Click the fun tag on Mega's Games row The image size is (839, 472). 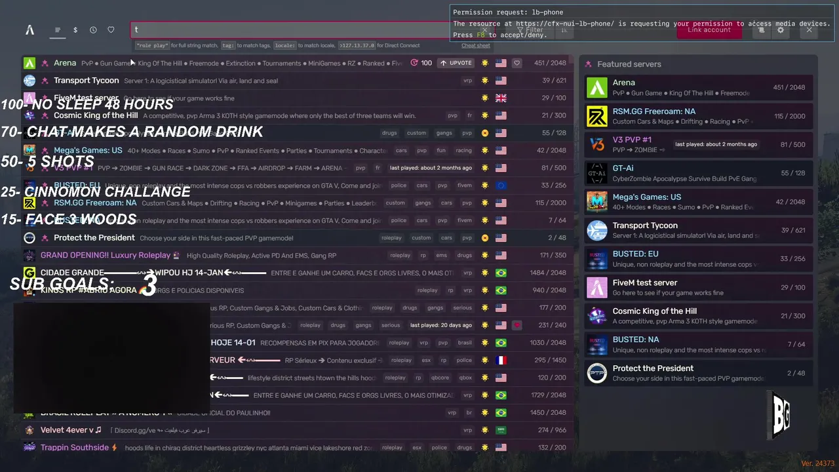tap(441, 150)
